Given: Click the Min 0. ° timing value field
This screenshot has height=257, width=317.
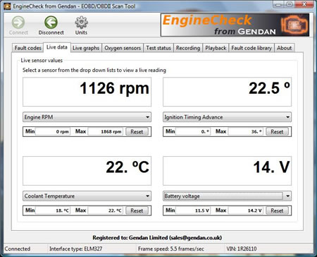Looking at the screenshot, I should 193,131.
